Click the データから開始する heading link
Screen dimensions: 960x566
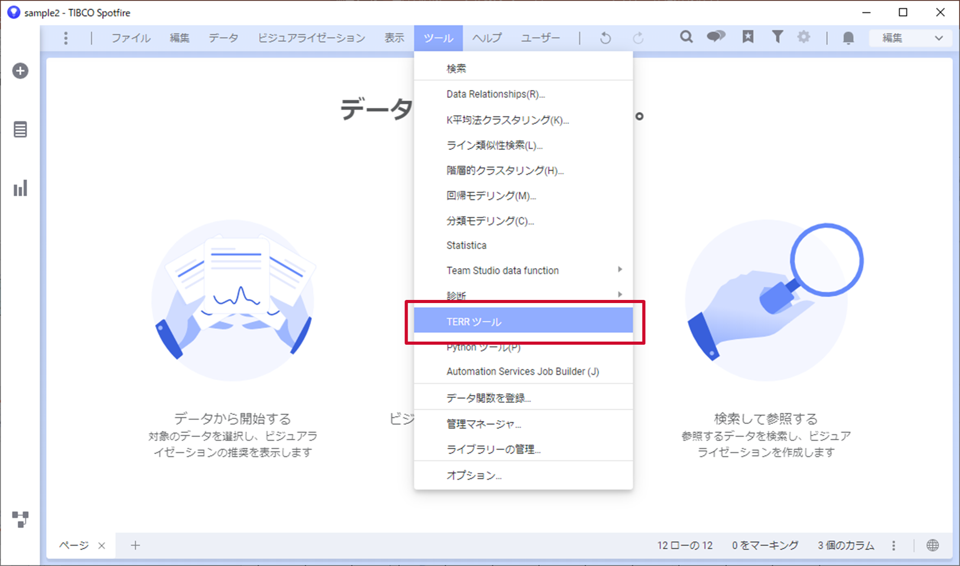pyautogui.click(x=232, y=418)
